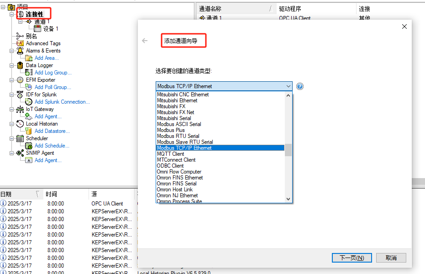This screenshot has width=425, height=274.
Task: Choose Modbus TCP/IP Ethernet highlighted entry
Action: point(220,148)
